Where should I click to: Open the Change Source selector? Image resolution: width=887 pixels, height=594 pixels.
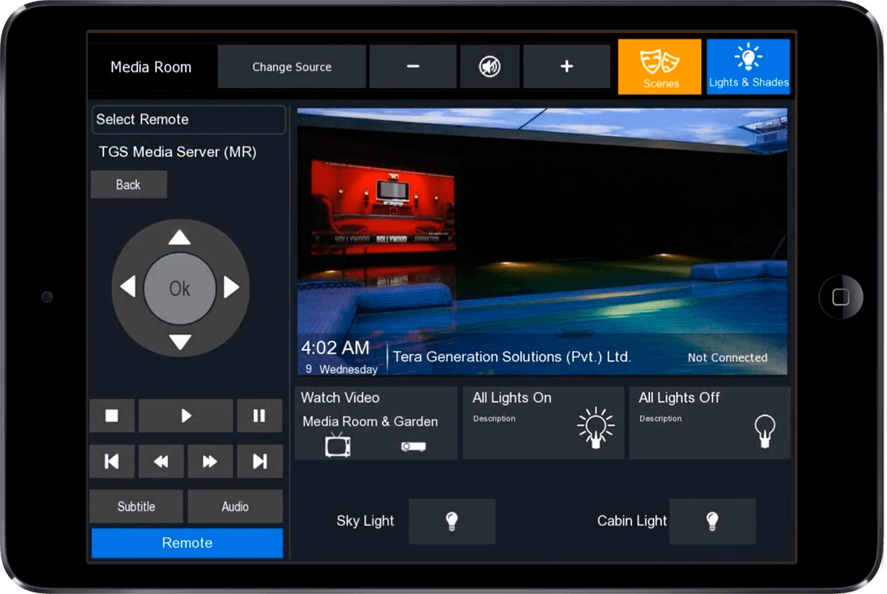291,67
